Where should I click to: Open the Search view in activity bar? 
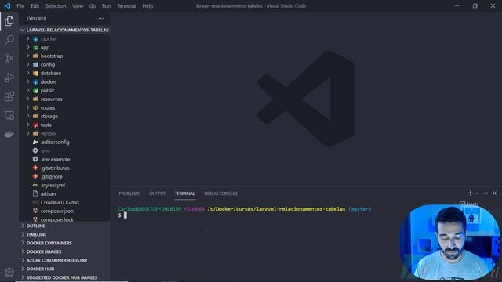[9, 40]
